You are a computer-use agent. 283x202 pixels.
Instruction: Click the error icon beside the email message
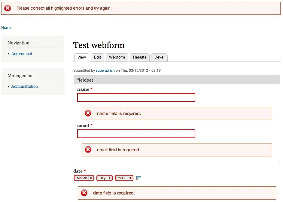pos(88,149)
